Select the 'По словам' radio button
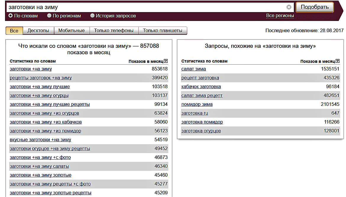The height and width of the screenshot is (197, 346). point(11,16)
